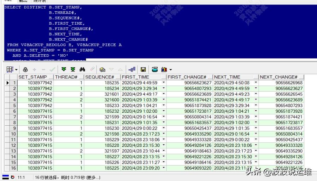Click the database icon in grid toolbar
Screen dimensions: 317x181
(x=155, y=69)
